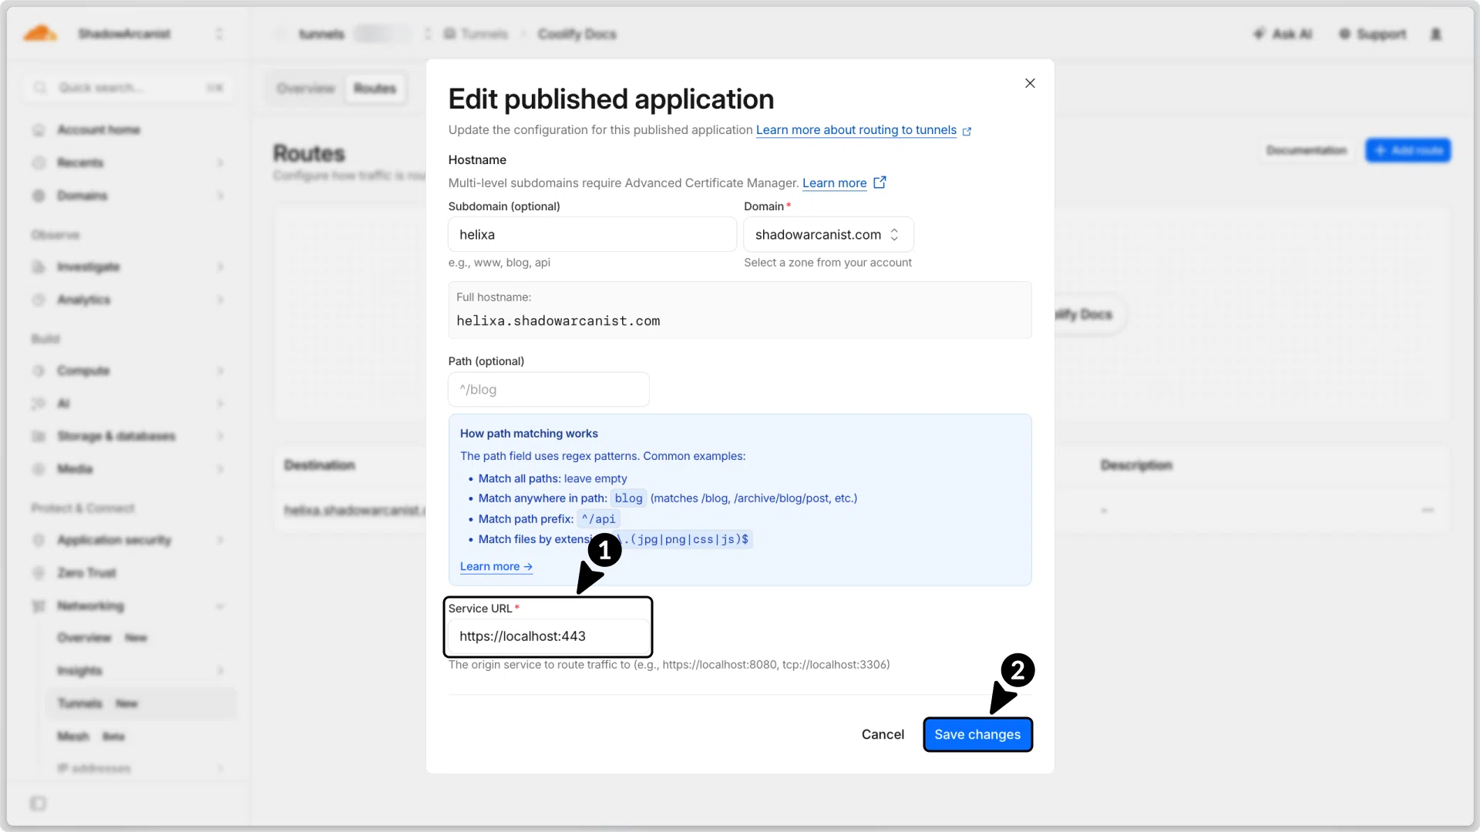This screenshot has height=832, width=1480.
Task: Click the Storage & databases icon
Action: 39,436
